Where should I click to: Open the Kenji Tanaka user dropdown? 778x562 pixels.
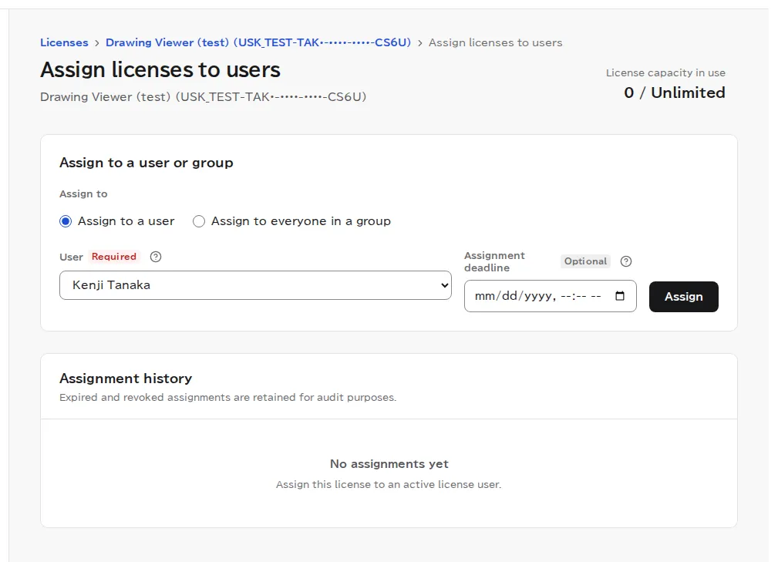pyautogui.click(x=255, y=285)
